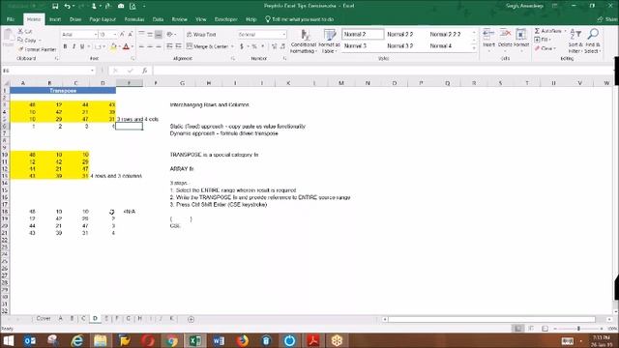Apply accounting dollar format
The width and height of the screenshot is (619, 348).
coord(242,46)
